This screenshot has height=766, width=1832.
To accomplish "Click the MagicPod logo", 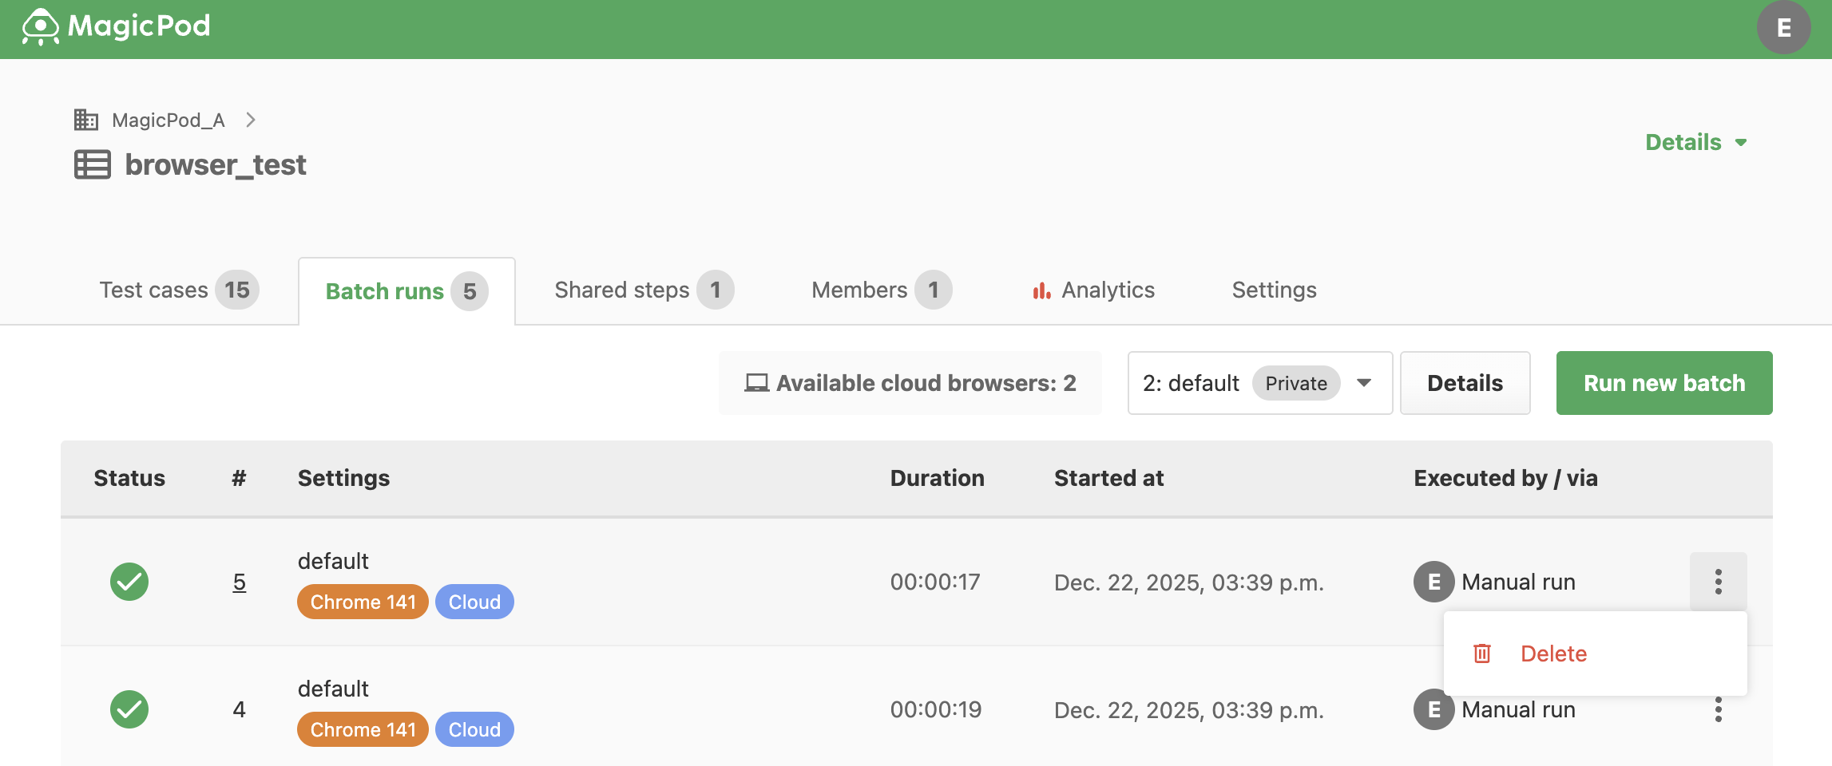I will [117, 26].
